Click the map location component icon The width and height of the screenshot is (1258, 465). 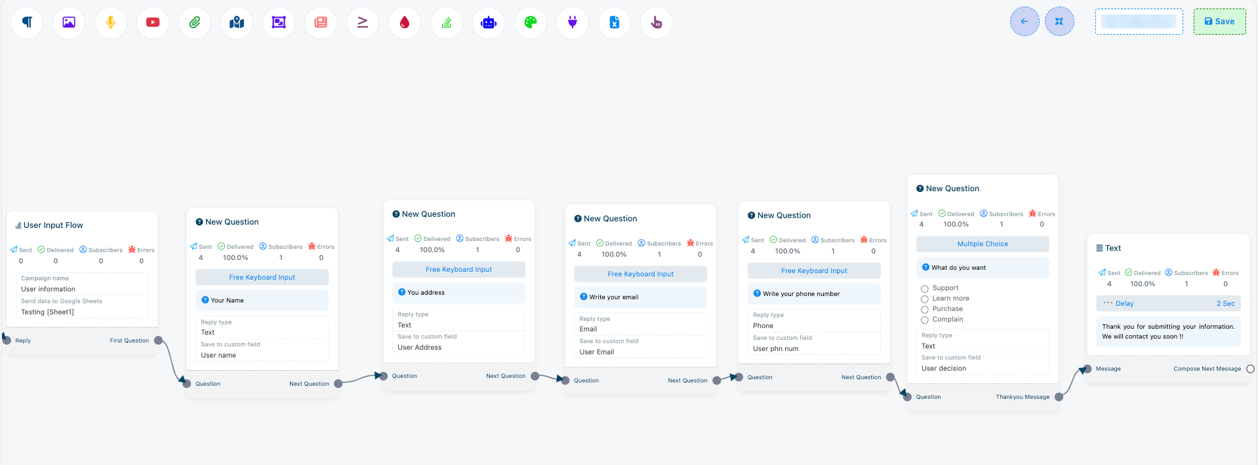coord(237,22)
